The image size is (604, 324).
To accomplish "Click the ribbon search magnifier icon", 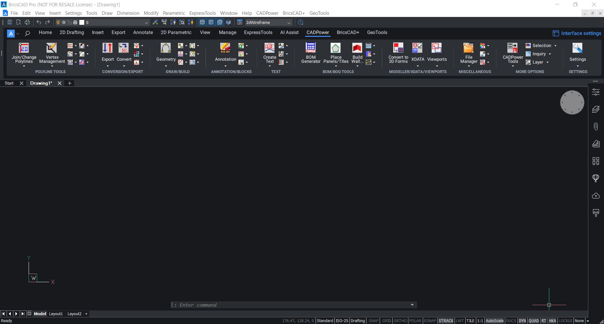I will (x=27, y=33).
